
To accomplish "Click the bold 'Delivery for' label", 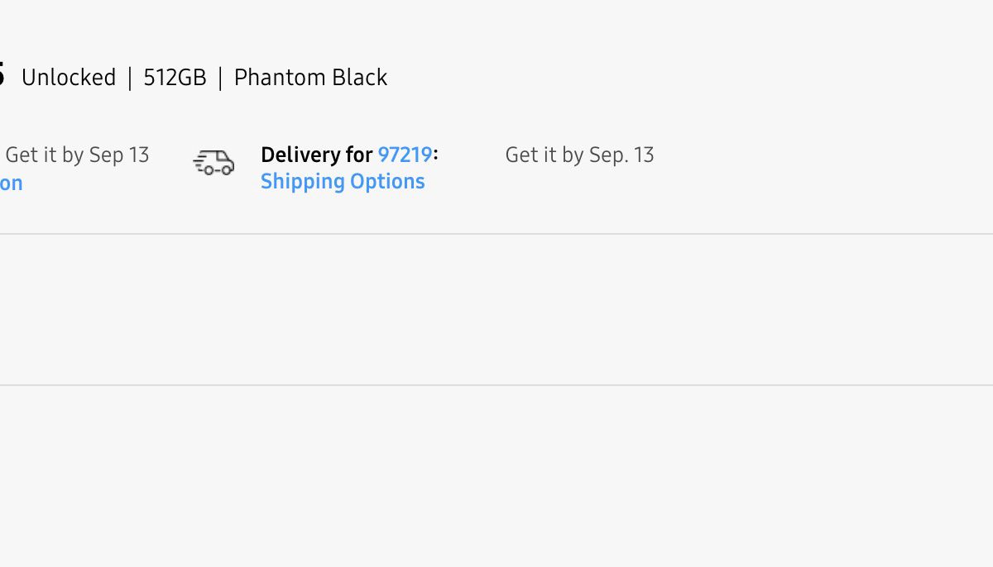I will click(x=316, y=155).
